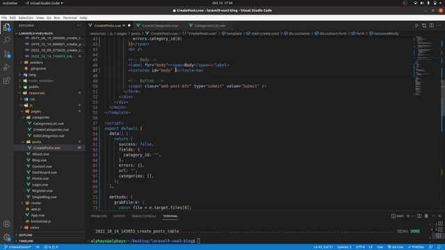Expand the views folder
Image resolution: width=445 pixels, height=250 pixels.
34,227
